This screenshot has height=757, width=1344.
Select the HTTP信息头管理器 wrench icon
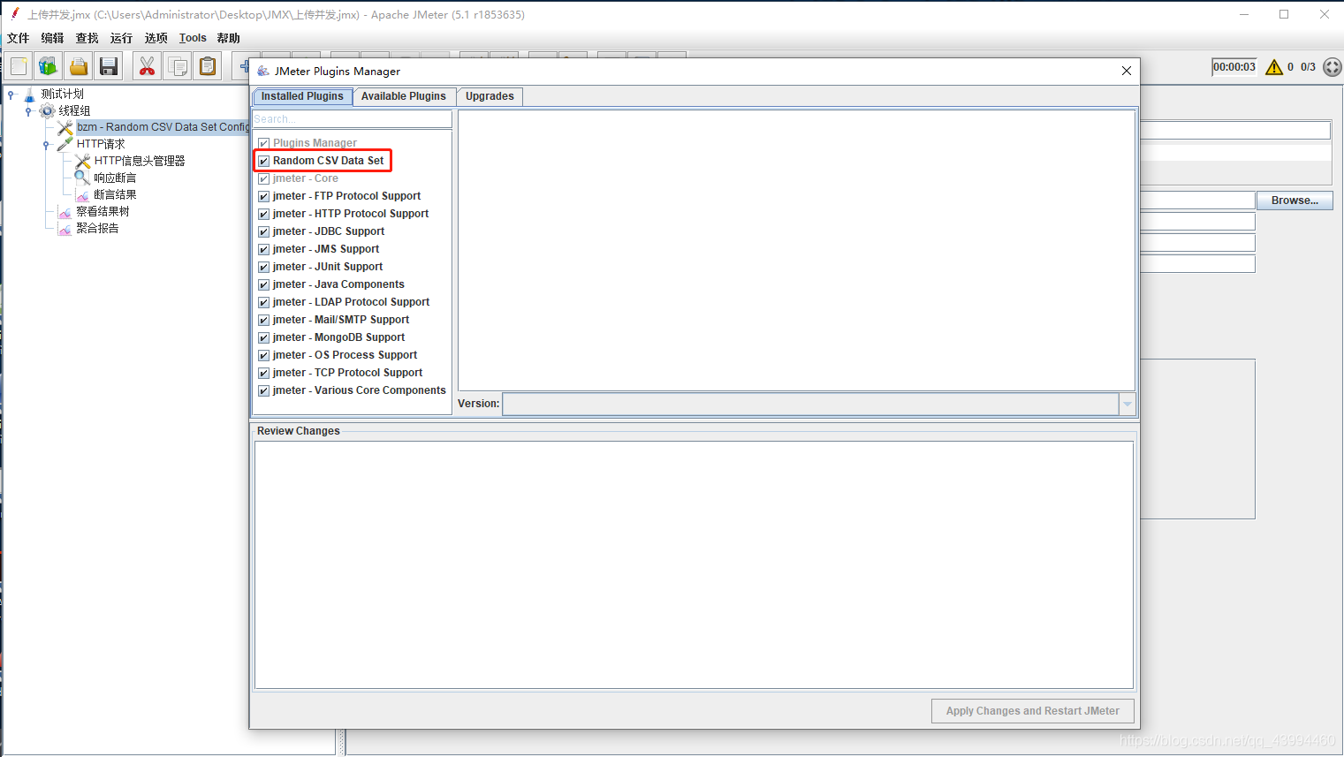point(83,161)
